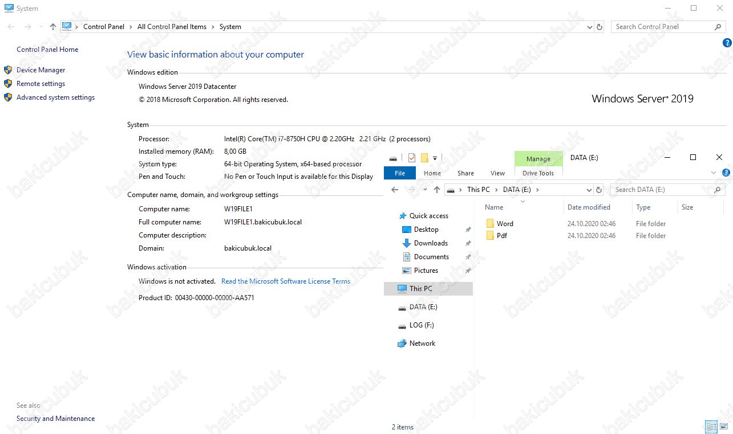The image size is (733, 434).
Task: Open the File tab in Explorer
Action: click(400, 173)
